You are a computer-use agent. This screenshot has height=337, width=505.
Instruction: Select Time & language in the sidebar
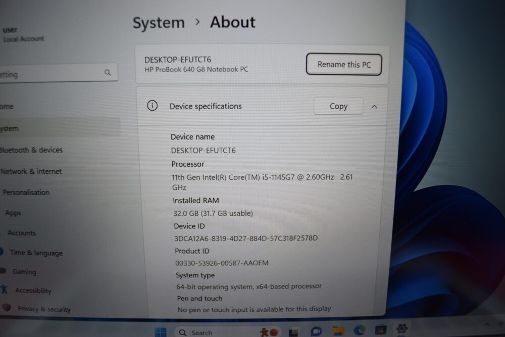point(36,253)
